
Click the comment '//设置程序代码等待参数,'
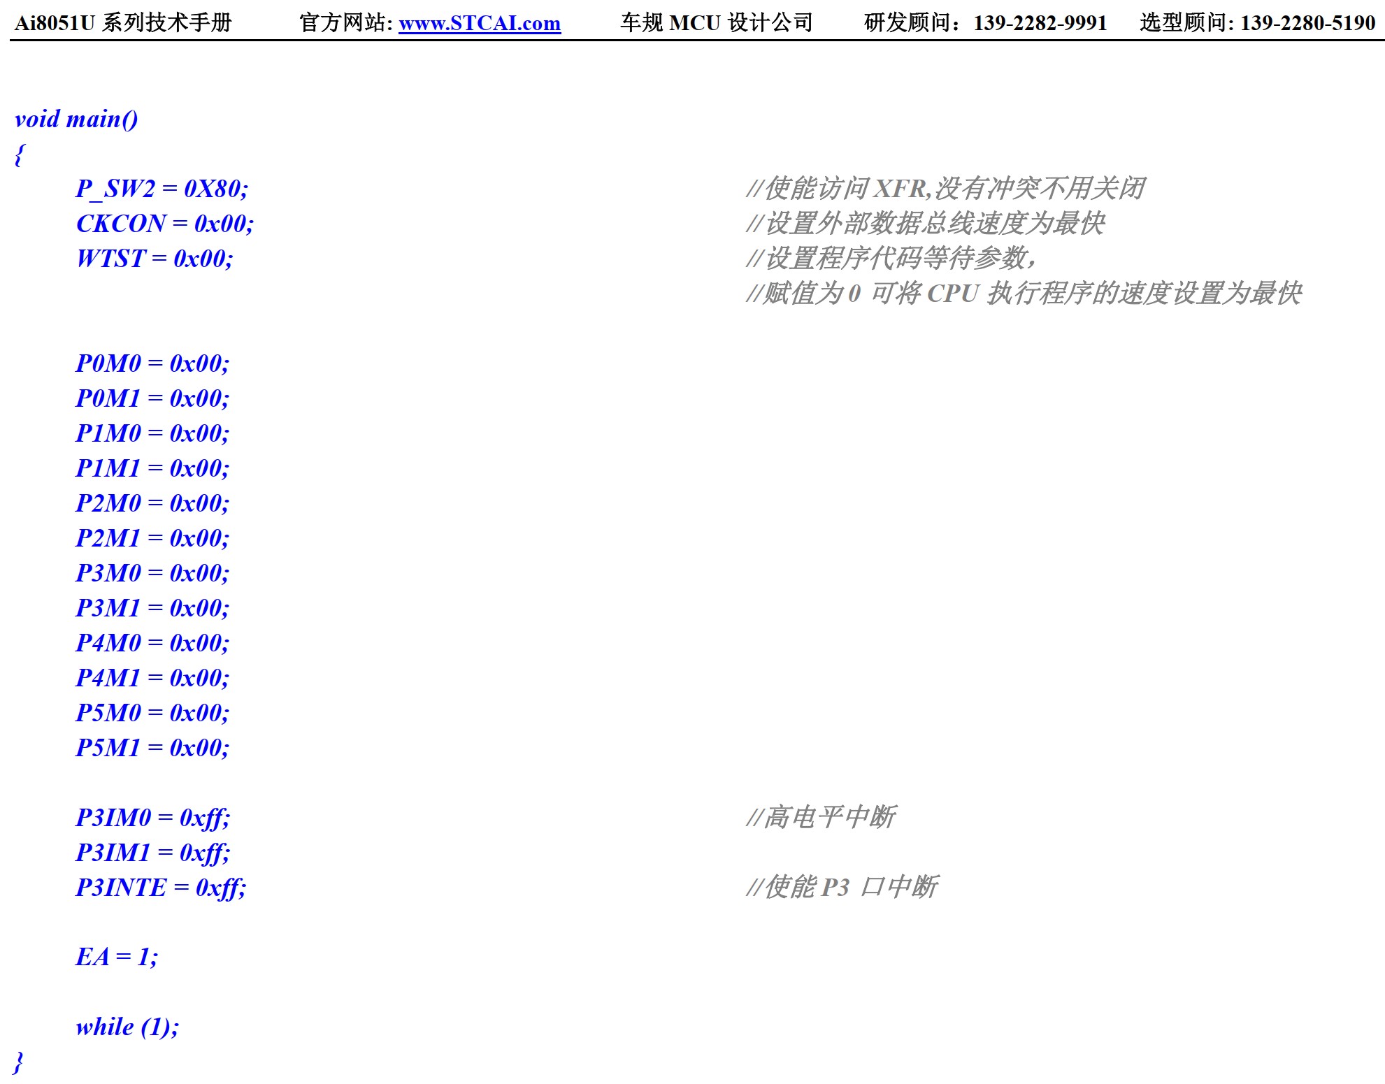(x=891, y=259)
